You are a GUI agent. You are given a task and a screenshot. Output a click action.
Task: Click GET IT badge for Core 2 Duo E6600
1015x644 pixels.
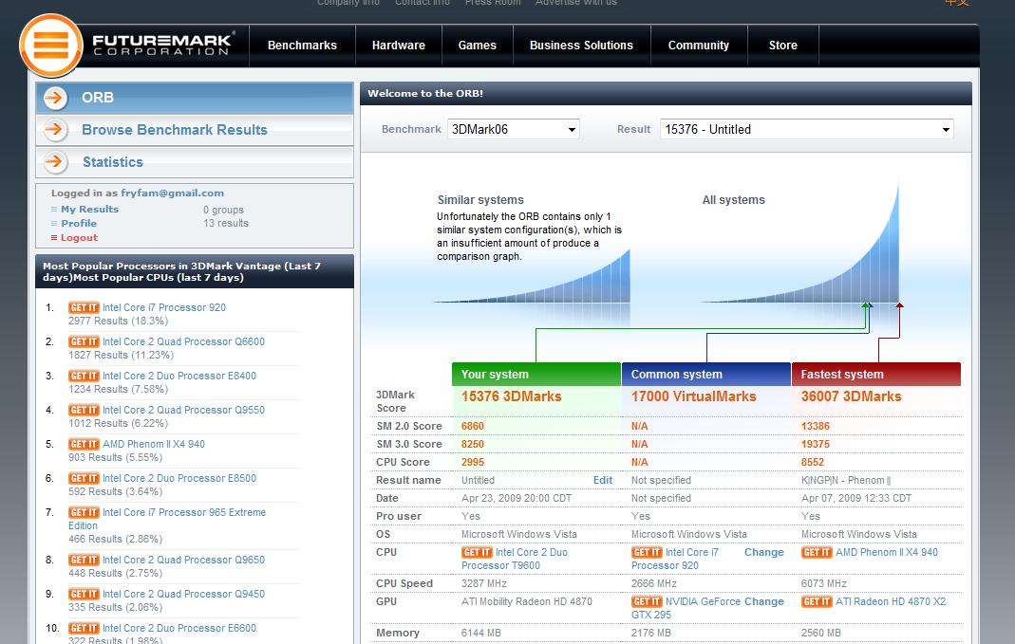pos(84,629)
